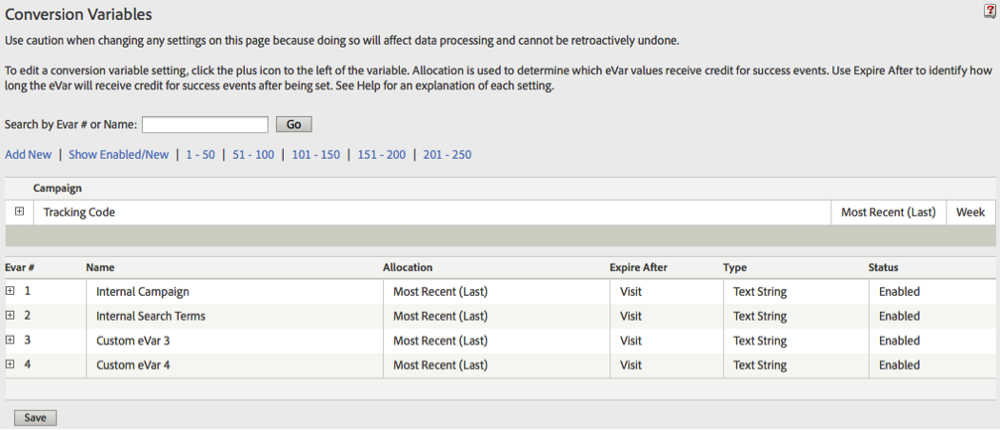This screenshot has height=430, width=1000.
Task: View eVars in the 101 - 150 range
Action: [315, 155]
